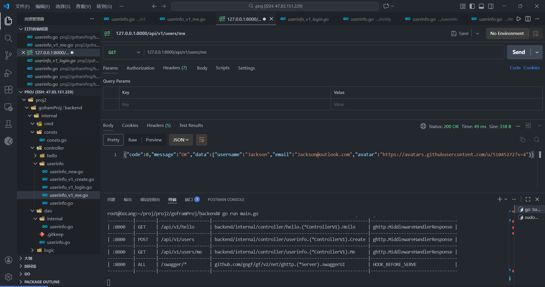
Task: Toggle word wrap in response viewer
Action: pyautogui.click(x=202, y=140)
